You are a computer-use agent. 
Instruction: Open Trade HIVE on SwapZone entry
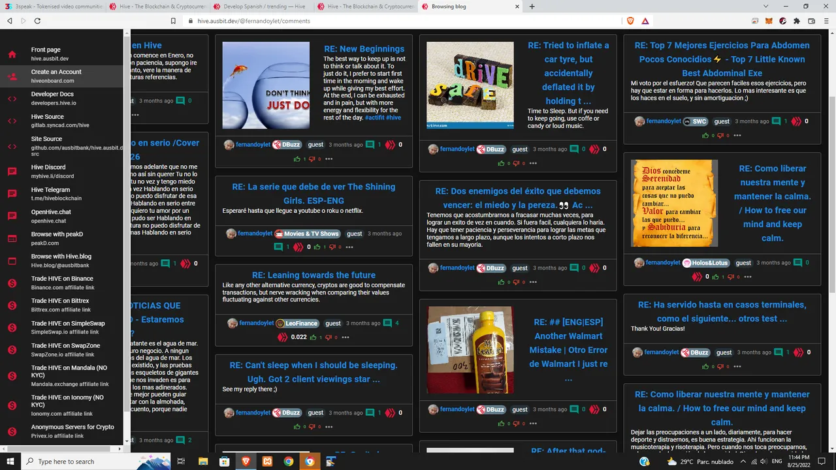[62, 349]
